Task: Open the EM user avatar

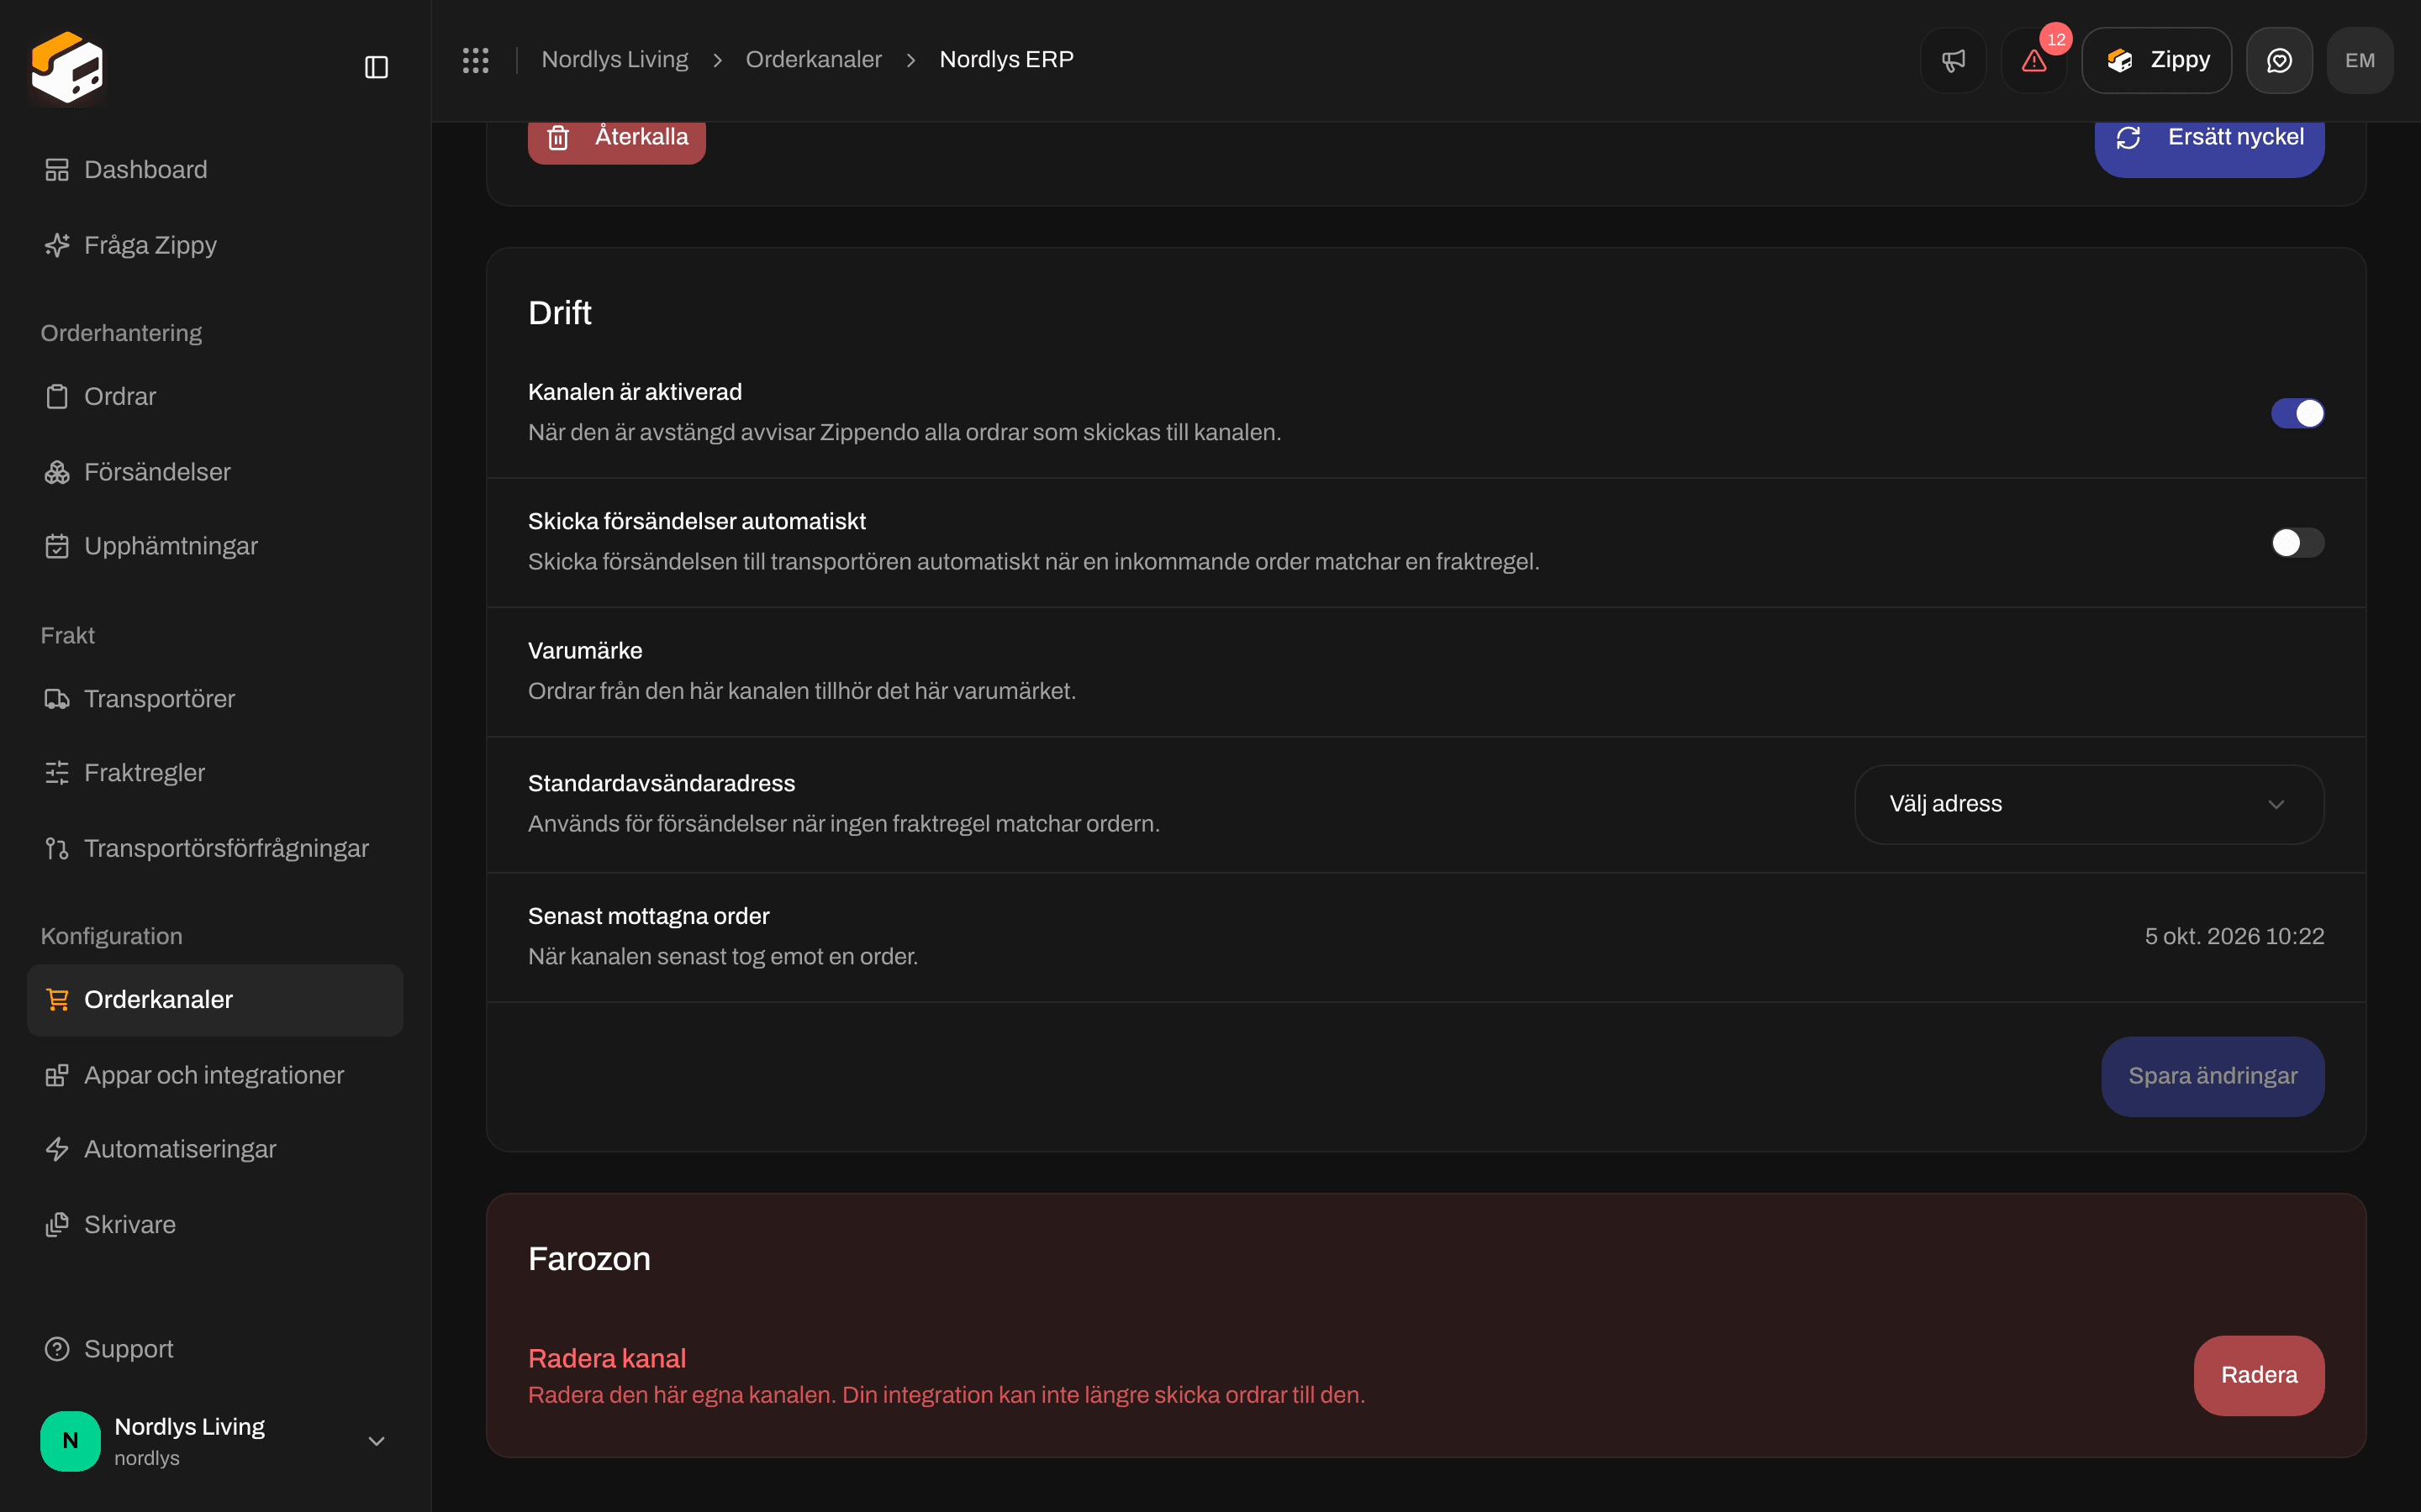Action: point(2359,60)
